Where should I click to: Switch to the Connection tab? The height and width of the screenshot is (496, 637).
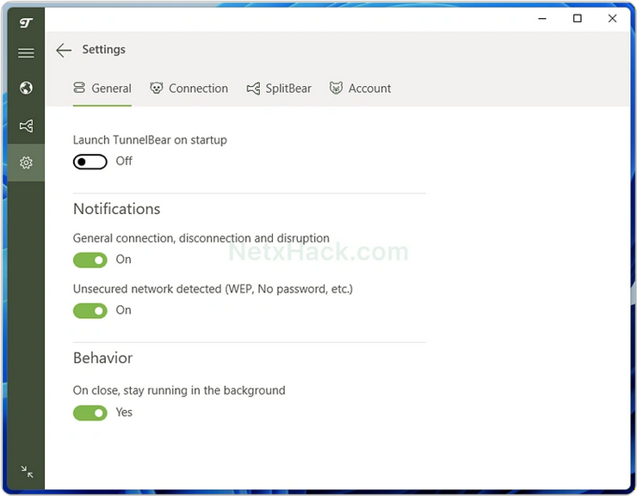point(189,89)
